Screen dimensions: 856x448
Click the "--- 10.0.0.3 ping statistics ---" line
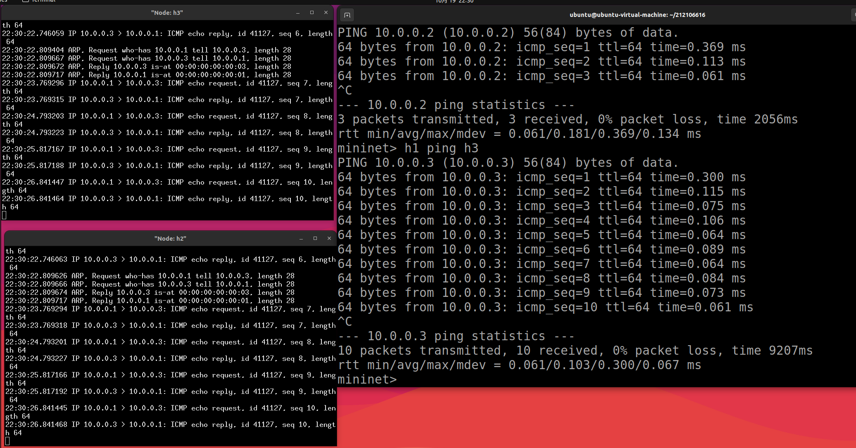pos(456,336)
